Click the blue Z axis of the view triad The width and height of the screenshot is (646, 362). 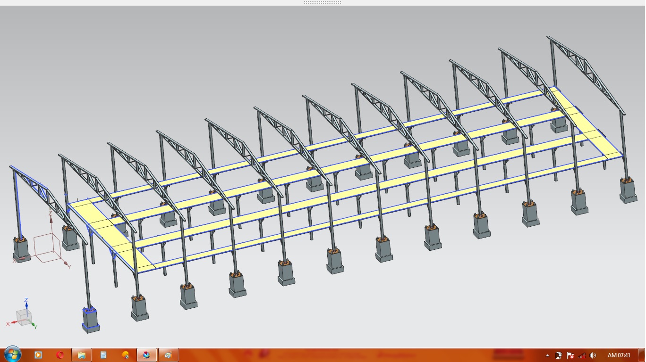pos(26,305)
